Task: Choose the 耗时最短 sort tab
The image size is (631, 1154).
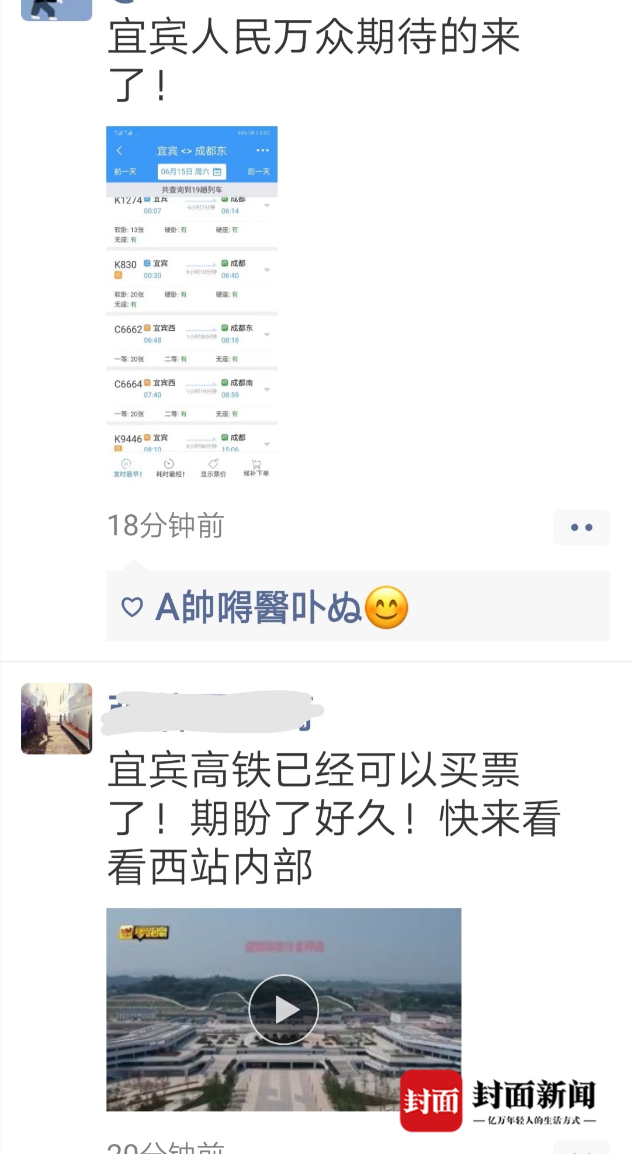Action: (x=170, y=469)
